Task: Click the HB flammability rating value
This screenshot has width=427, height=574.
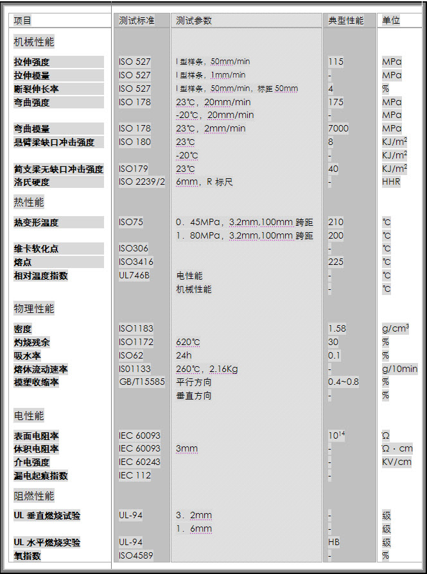Action: coord(334,542)
